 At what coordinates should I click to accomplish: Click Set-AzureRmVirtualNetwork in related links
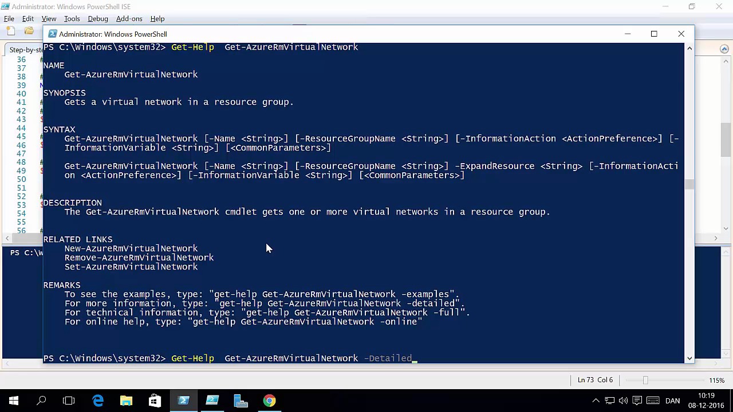[131, 267]
